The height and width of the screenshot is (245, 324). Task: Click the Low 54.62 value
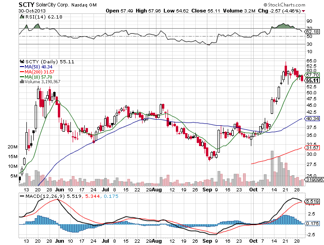(x=176, y=11)
